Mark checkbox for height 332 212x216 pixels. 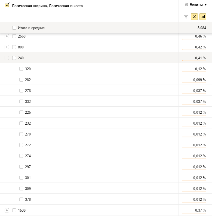[21, 101]
